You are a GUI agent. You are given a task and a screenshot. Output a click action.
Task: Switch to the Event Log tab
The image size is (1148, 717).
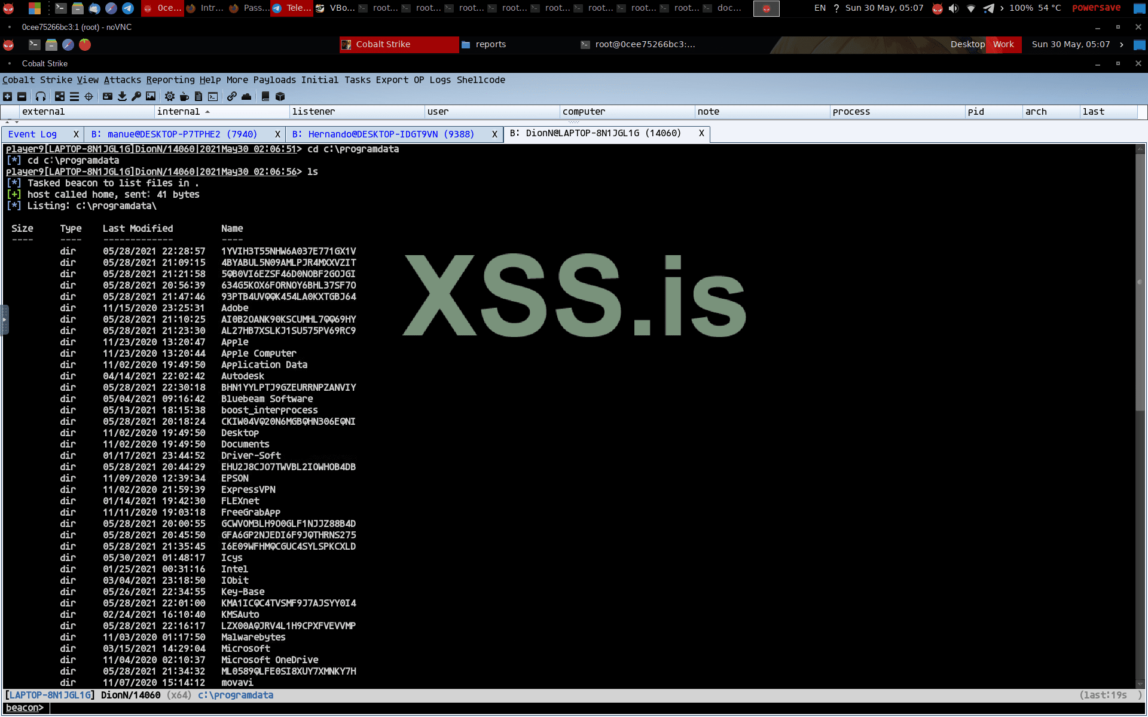(32, 134)
